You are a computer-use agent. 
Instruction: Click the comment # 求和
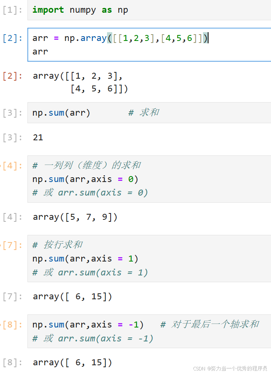144,112
